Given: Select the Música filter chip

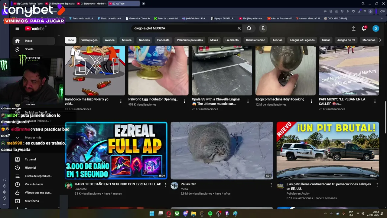Looking at the screenshot, I should tap(127, 40).
